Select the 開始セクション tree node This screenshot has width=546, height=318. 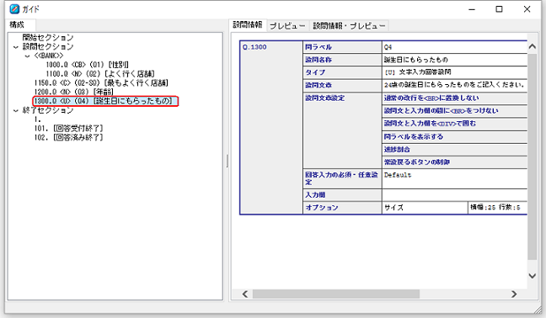tap(48, 37)
